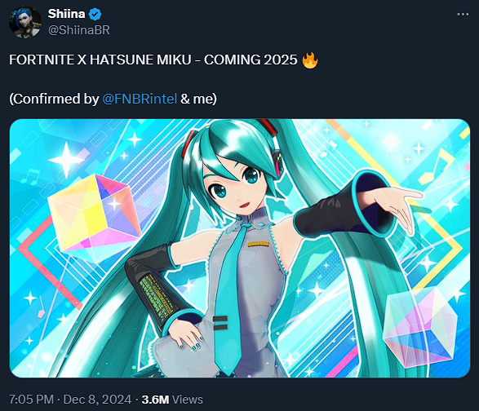Click the yellow music note in the image
The height and width of the screenshot is (411, 479).
435,166
